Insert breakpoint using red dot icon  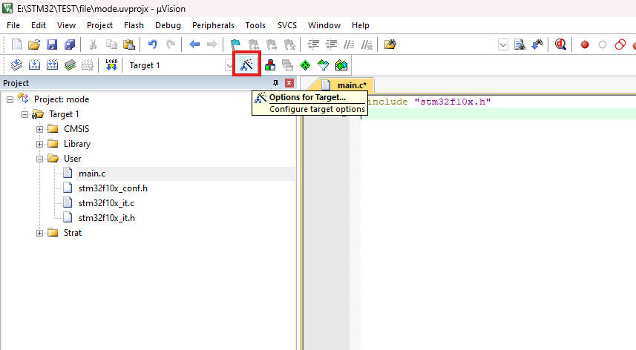pos(585,44)
